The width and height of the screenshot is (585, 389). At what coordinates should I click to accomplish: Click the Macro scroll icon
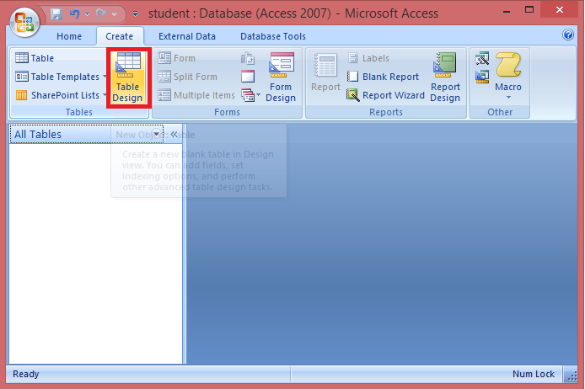[x=508, y=66]
